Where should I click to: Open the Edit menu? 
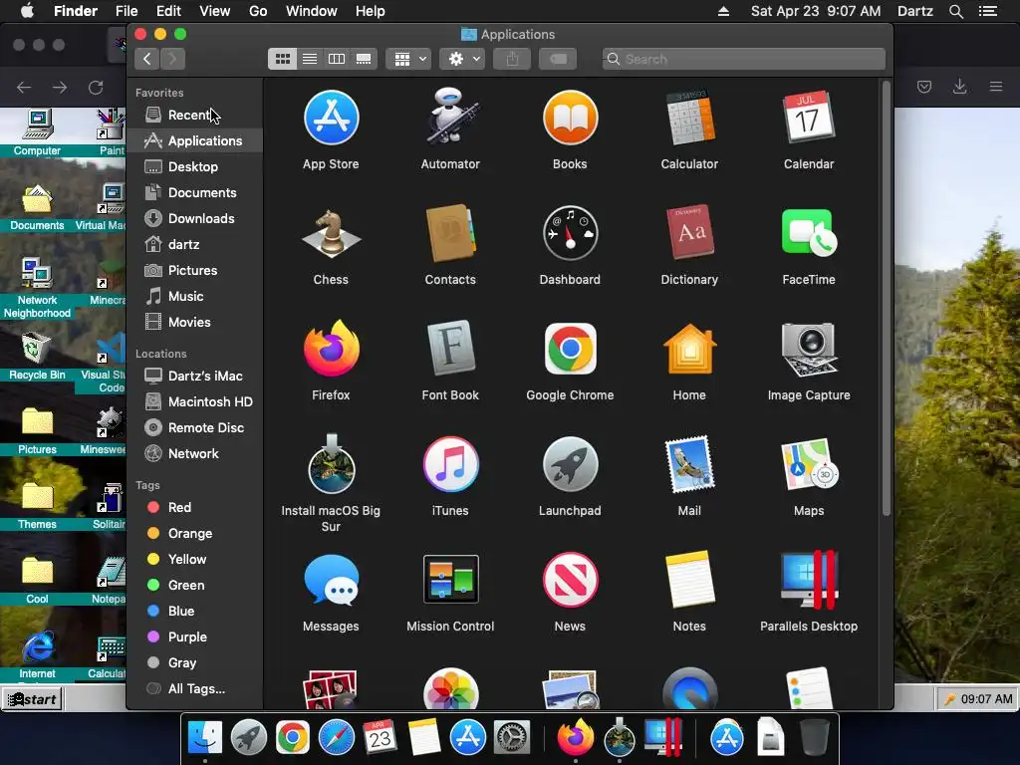point(168,11)
